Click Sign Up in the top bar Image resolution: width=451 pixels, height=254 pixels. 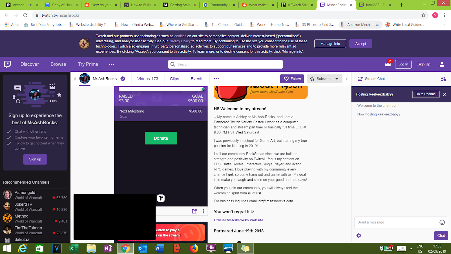(x=424, y=64)
